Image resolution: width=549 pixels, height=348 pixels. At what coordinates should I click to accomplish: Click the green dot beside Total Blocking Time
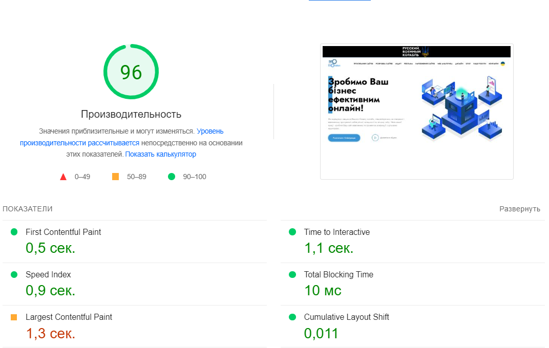[x=292, y=274]
